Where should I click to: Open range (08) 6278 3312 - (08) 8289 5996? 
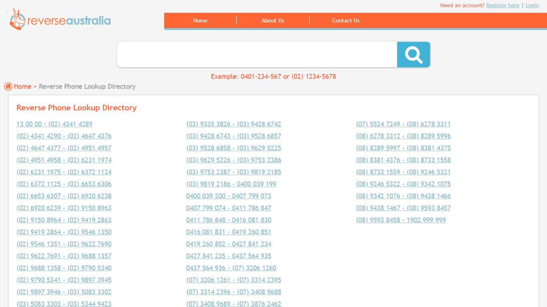click(403, 136)
